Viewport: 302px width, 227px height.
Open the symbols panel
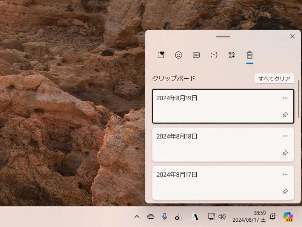click(x=231, y=54)
